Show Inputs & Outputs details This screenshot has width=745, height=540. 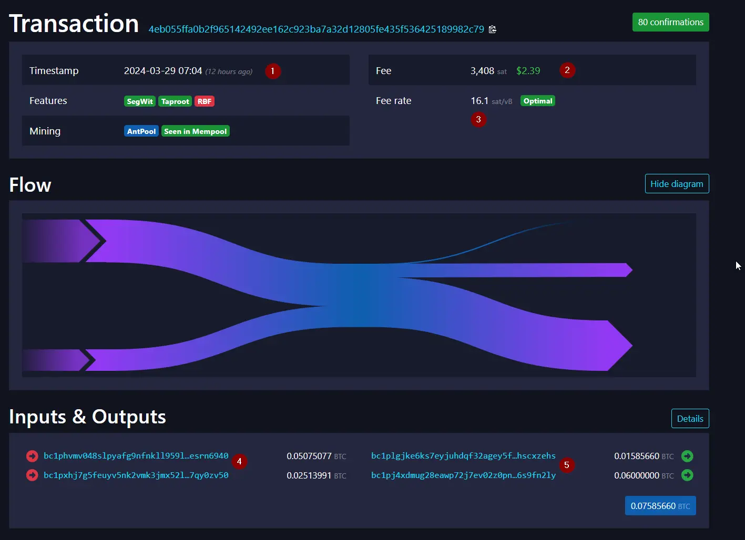(690, 419)
